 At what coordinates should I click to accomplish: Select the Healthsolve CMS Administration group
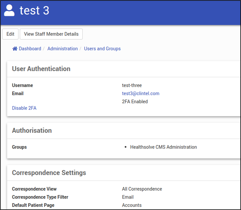[x=163, y=147]
